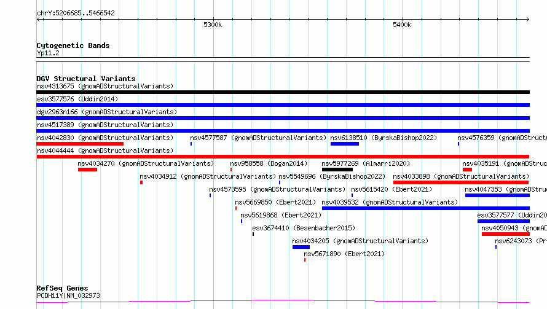
Task: Click the nsv4039532 variant label
Action: click(x=390, y=202)
